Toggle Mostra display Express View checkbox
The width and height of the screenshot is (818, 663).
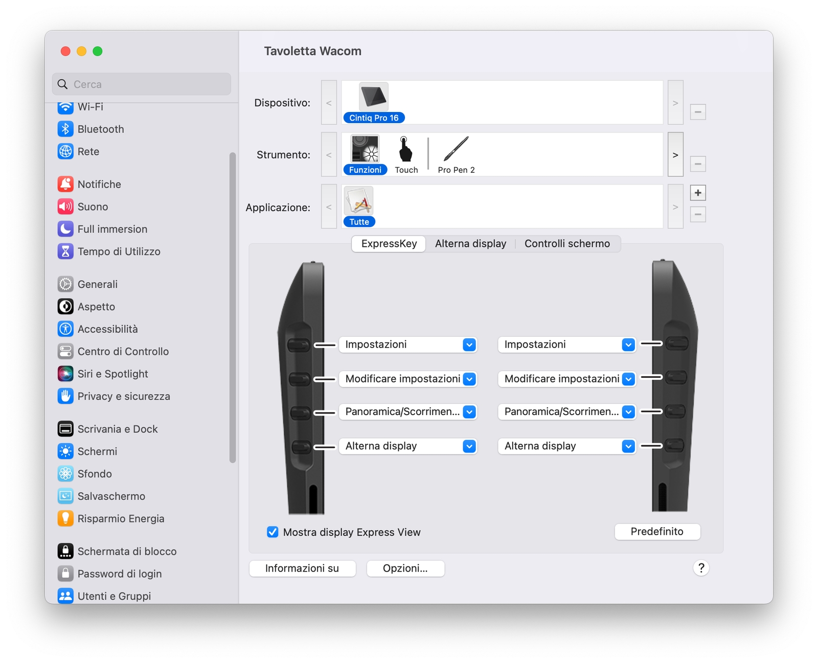click(272, 532)
